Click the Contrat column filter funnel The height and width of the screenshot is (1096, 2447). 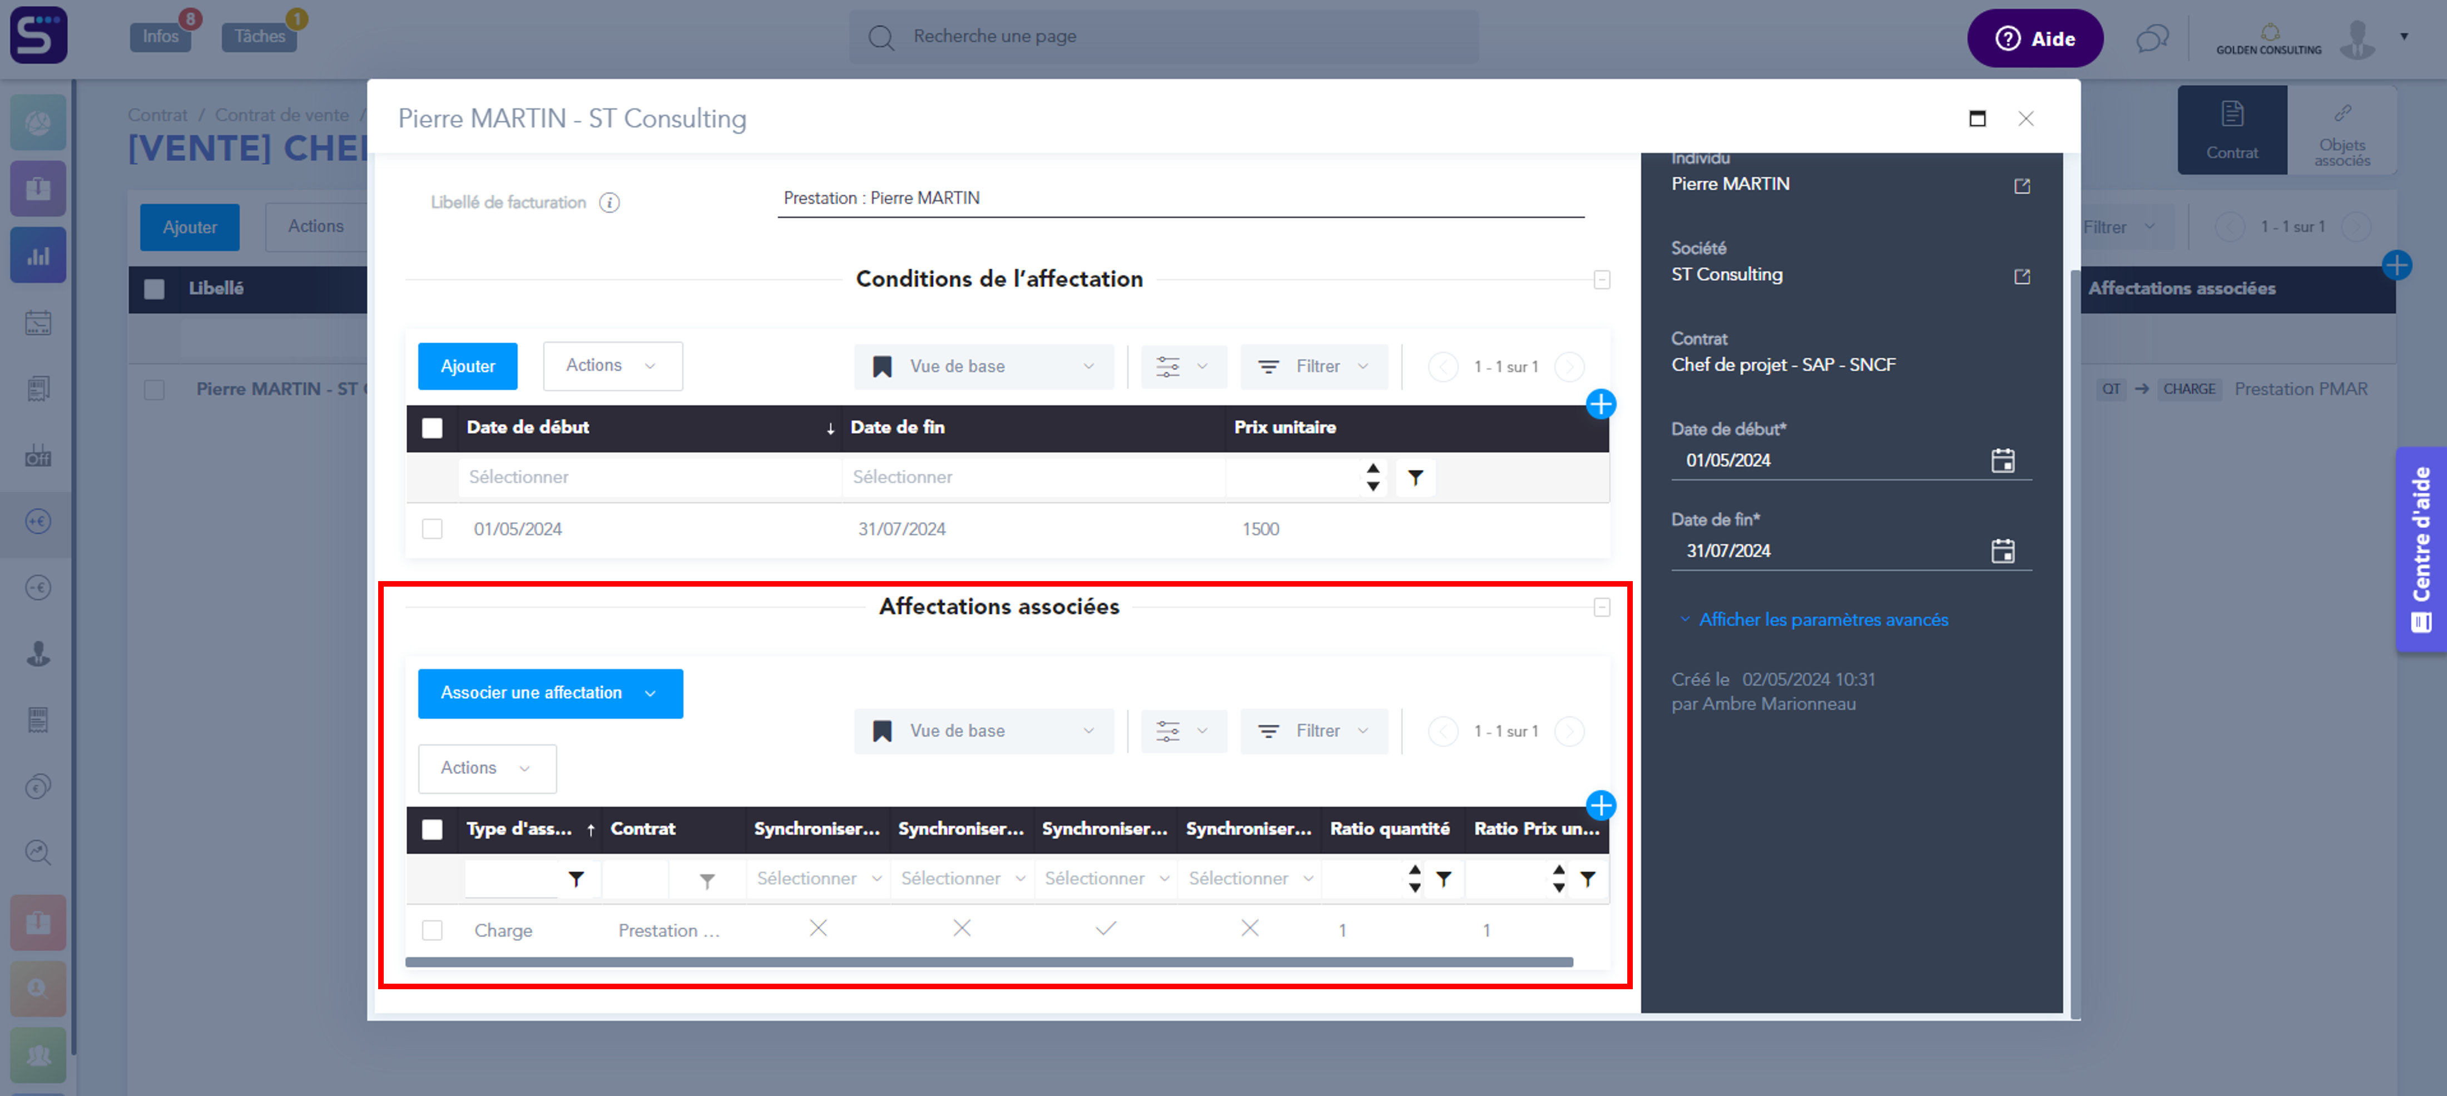pyautogui.click(x=707, y=881)
